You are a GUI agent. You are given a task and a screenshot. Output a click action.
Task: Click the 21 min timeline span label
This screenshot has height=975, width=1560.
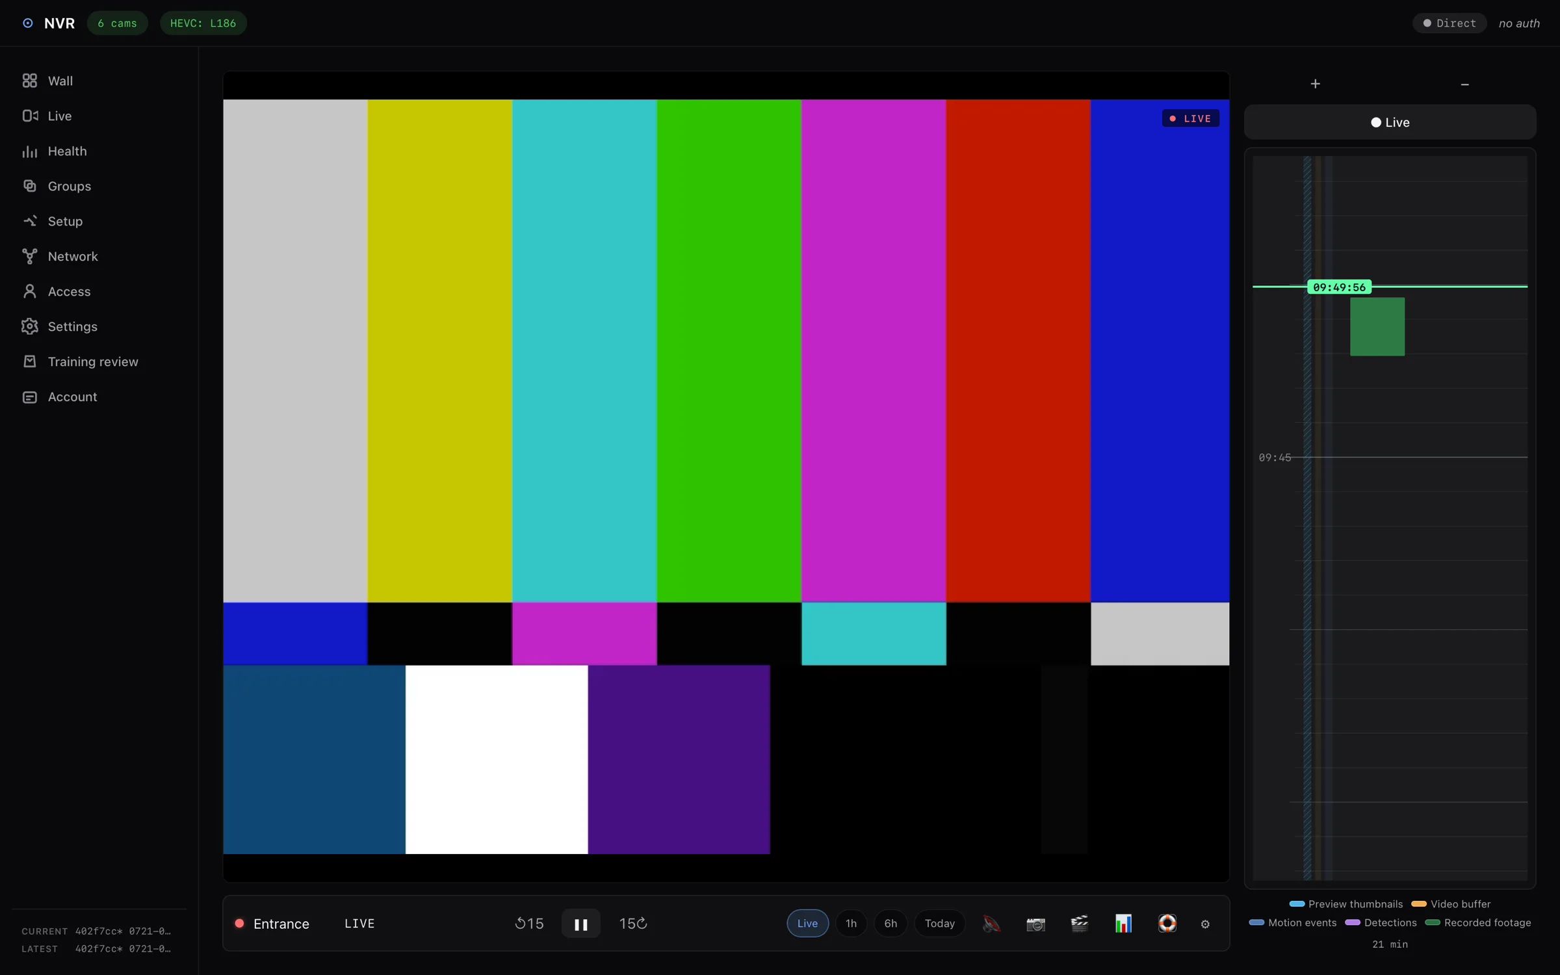pos(1390,944)
